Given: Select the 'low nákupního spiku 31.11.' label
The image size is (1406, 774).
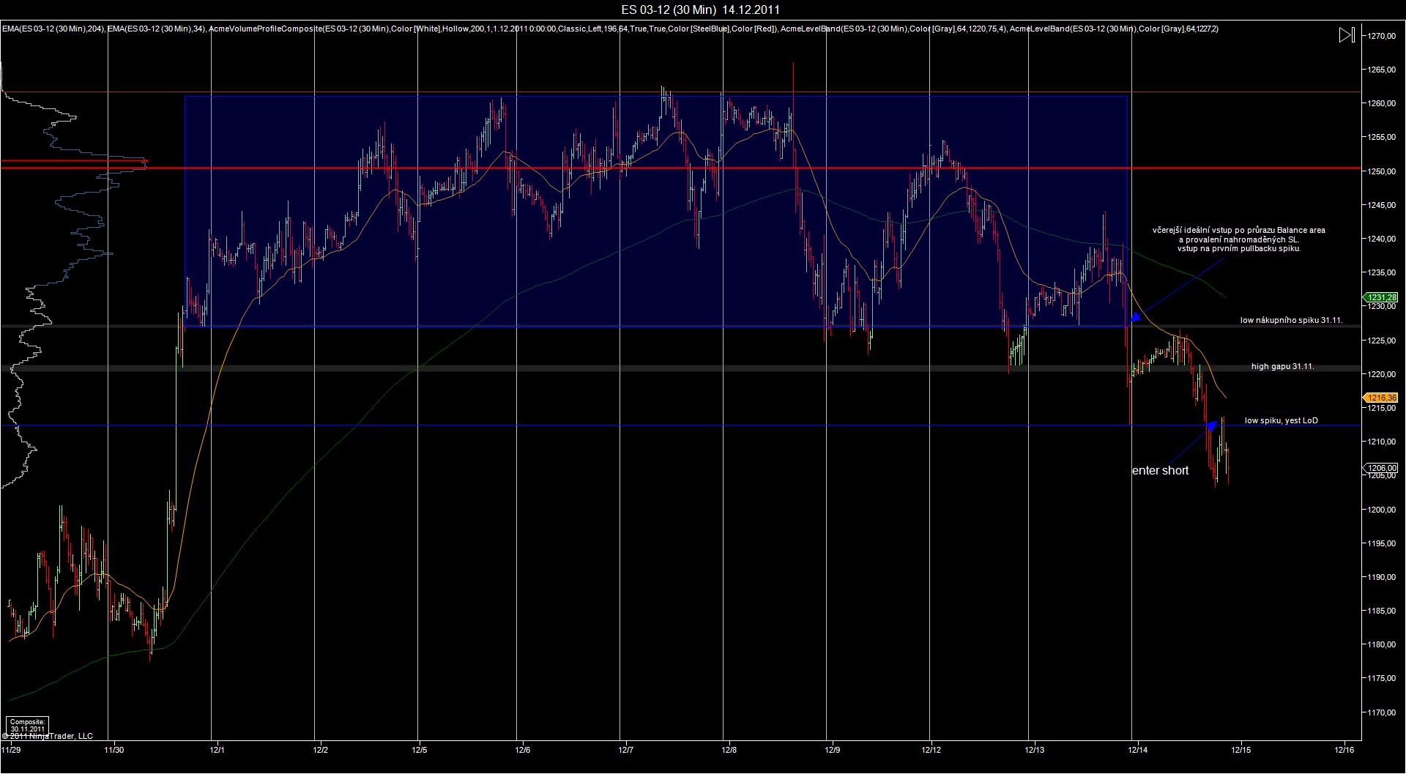Looking at the screenshot, I should coord(1291,320).
